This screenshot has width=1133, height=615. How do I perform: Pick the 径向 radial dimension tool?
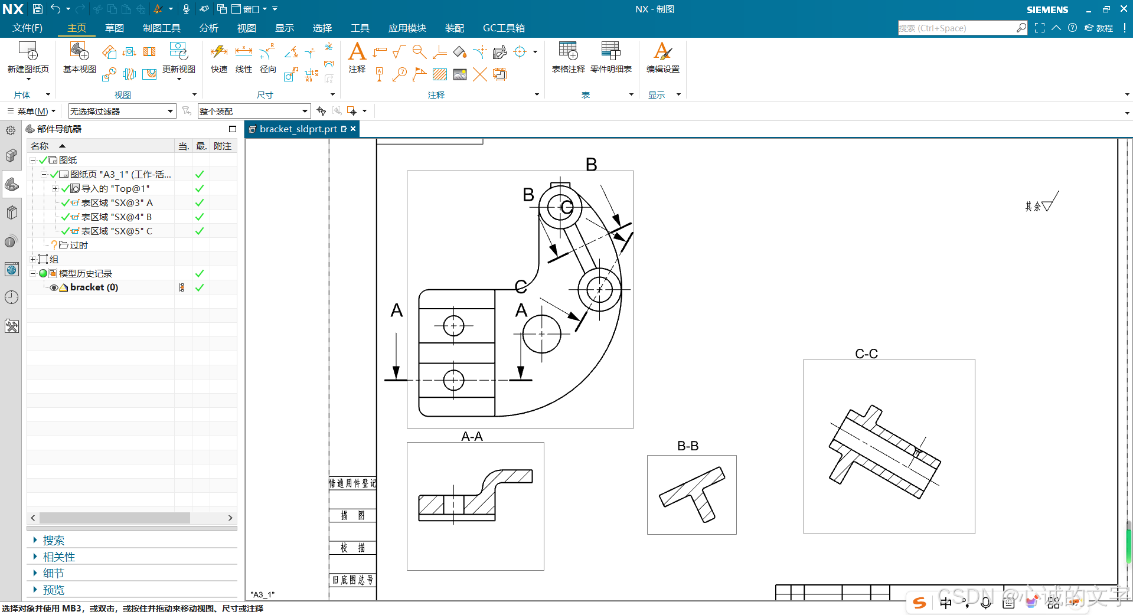(x=268, y=57)
